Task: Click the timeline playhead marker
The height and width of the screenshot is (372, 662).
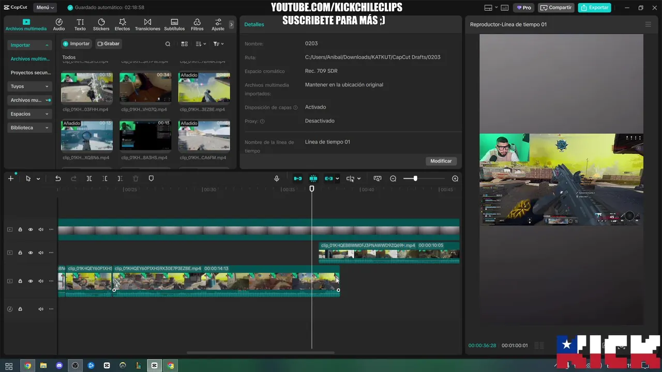Action: pos(312,189)
